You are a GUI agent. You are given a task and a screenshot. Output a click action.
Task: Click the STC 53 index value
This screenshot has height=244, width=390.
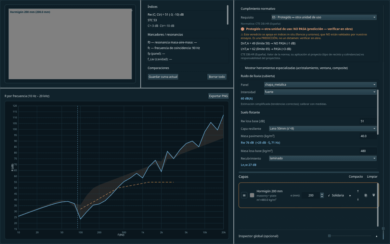point(152,20)
